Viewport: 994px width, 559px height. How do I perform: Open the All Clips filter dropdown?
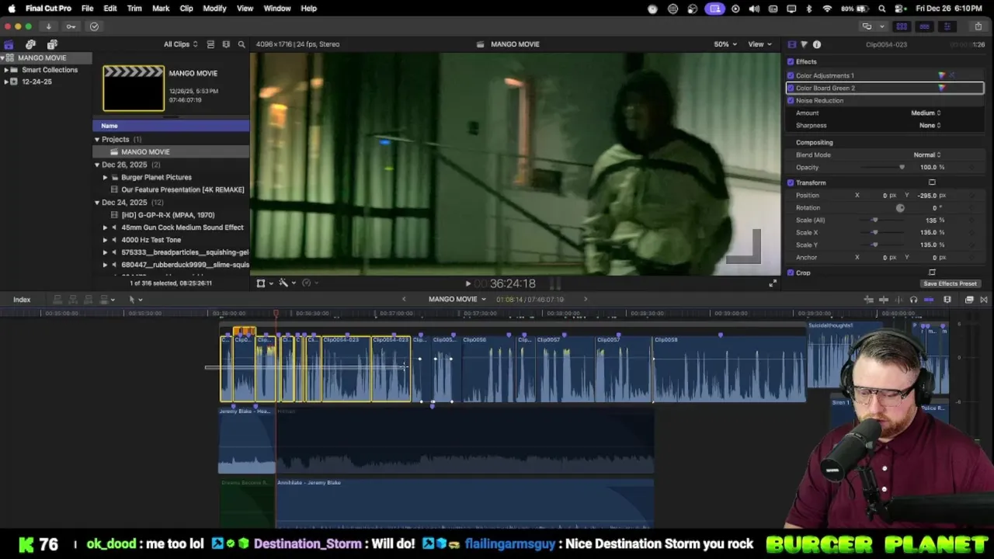[180, 44]
